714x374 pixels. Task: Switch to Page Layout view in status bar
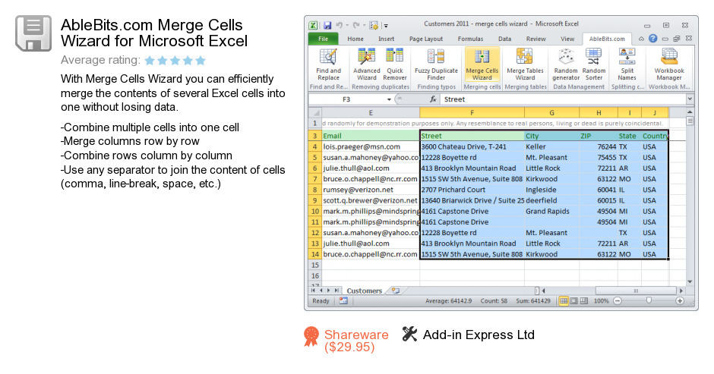tap(573, 300)
